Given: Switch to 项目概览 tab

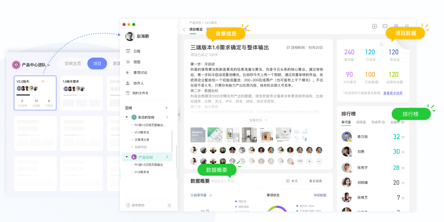Looking at the screenshot, I should (x=196, y=30).
